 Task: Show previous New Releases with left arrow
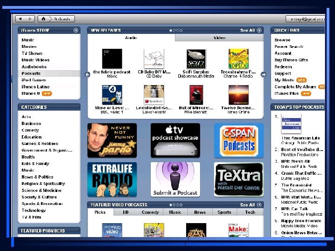[x=87, y=74]
